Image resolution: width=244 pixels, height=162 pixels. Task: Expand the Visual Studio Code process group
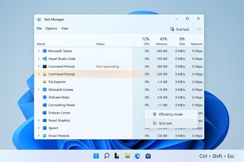click(39, 59)
